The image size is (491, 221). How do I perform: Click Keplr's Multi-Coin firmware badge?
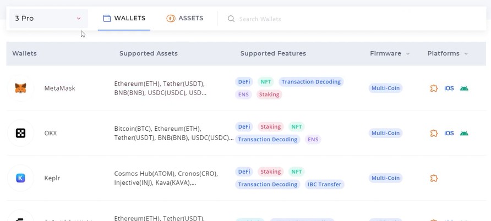tap(385, 178)
